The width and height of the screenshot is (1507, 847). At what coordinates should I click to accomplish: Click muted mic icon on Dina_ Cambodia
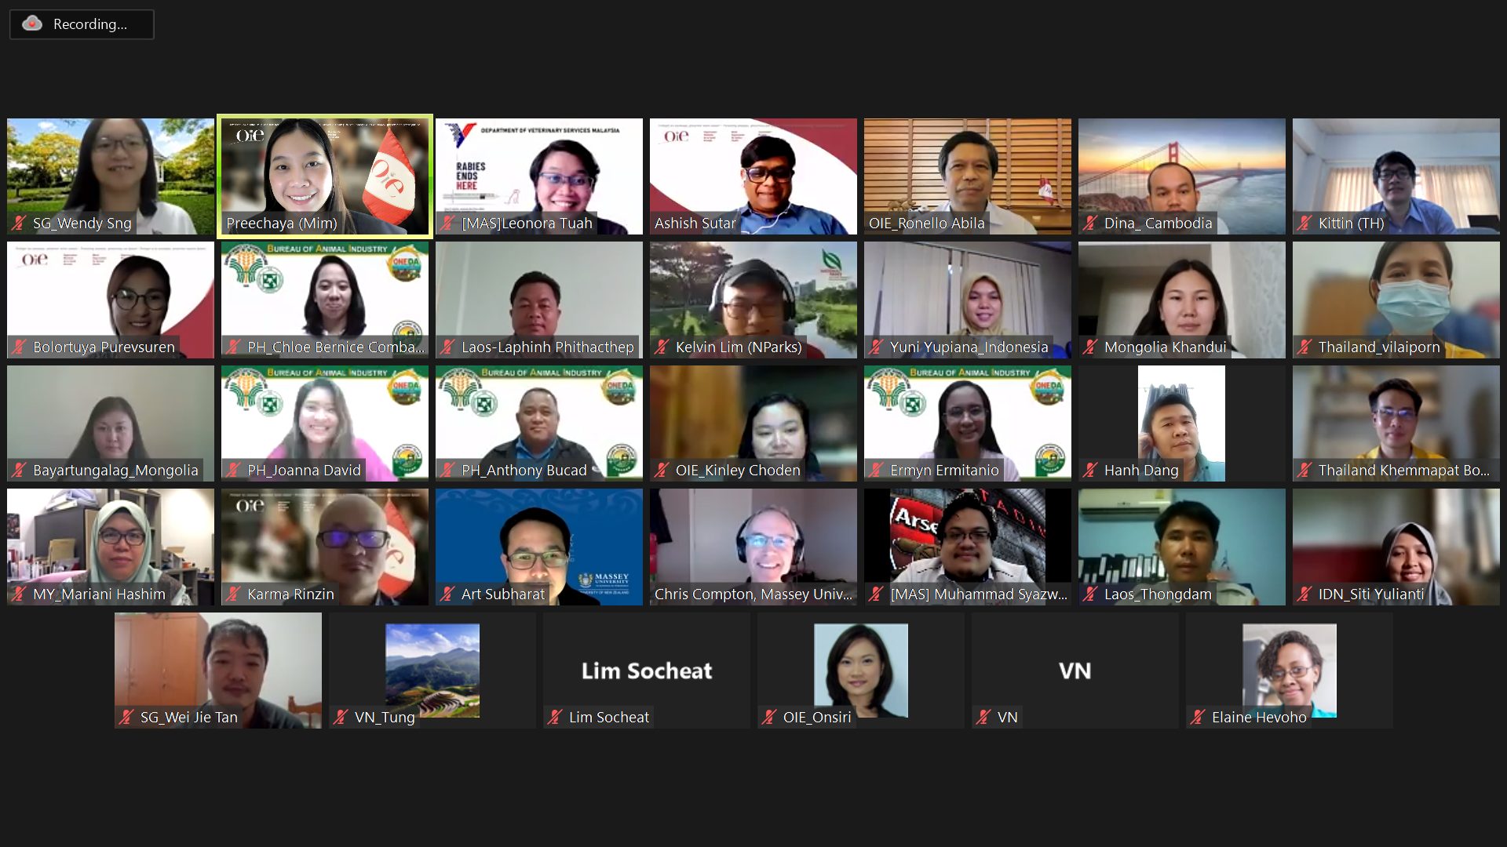pyautogui.click(x=1090, y=224)
